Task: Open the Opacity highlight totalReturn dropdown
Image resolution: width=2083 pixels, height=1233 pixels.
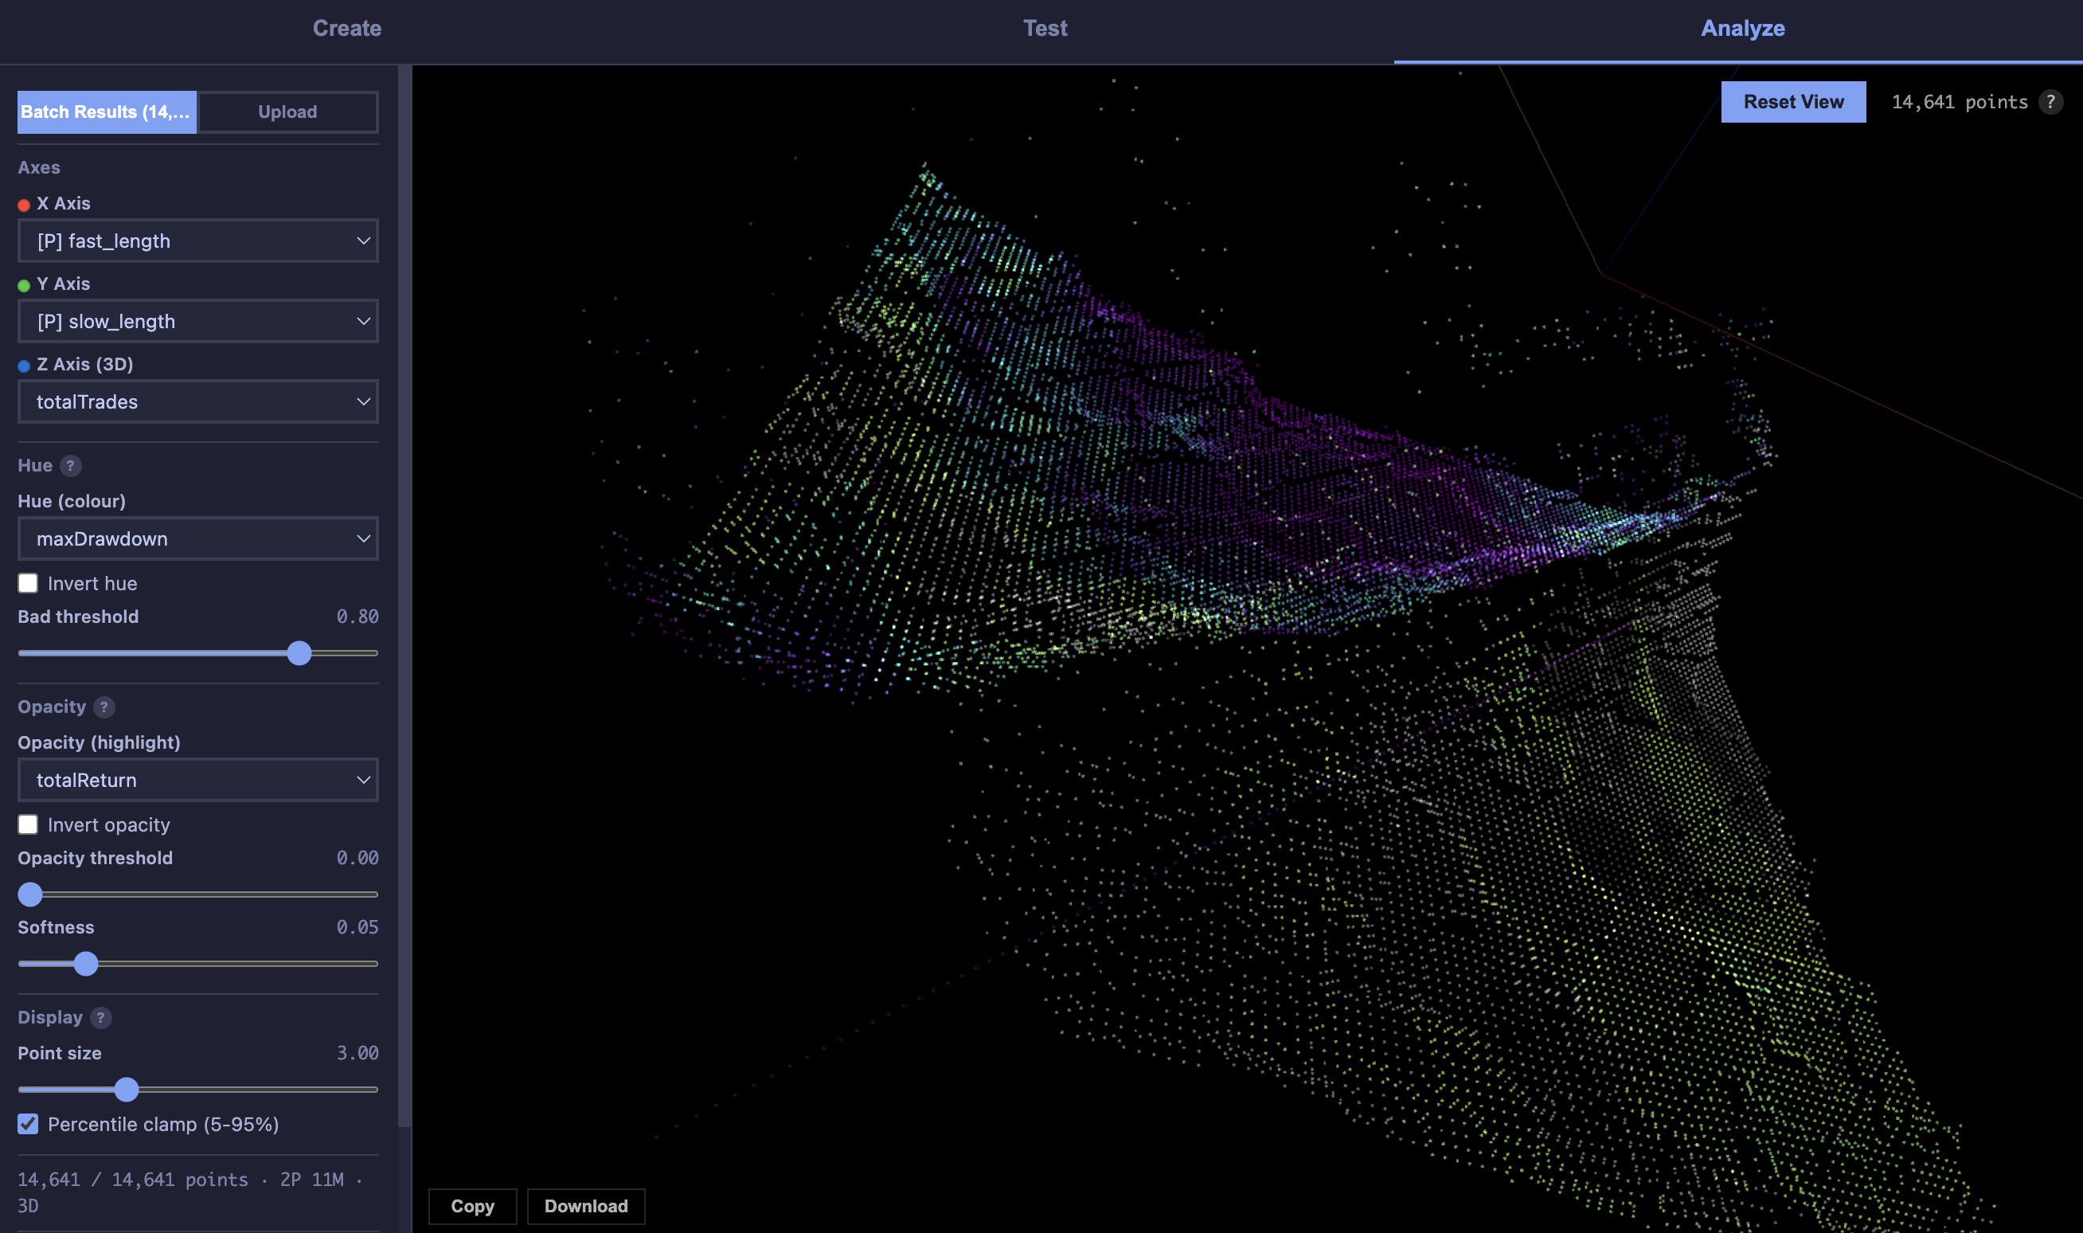Action: pos(197,779)
